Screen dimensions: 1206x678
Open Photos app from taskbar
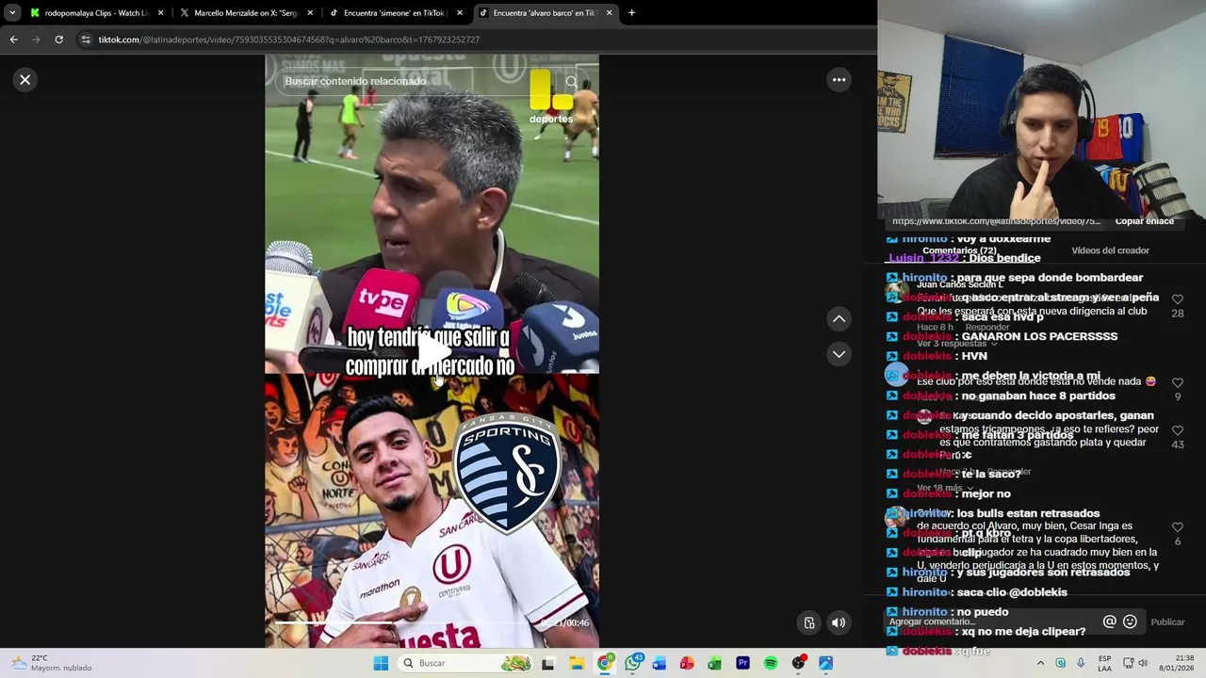tap(826, 663)
